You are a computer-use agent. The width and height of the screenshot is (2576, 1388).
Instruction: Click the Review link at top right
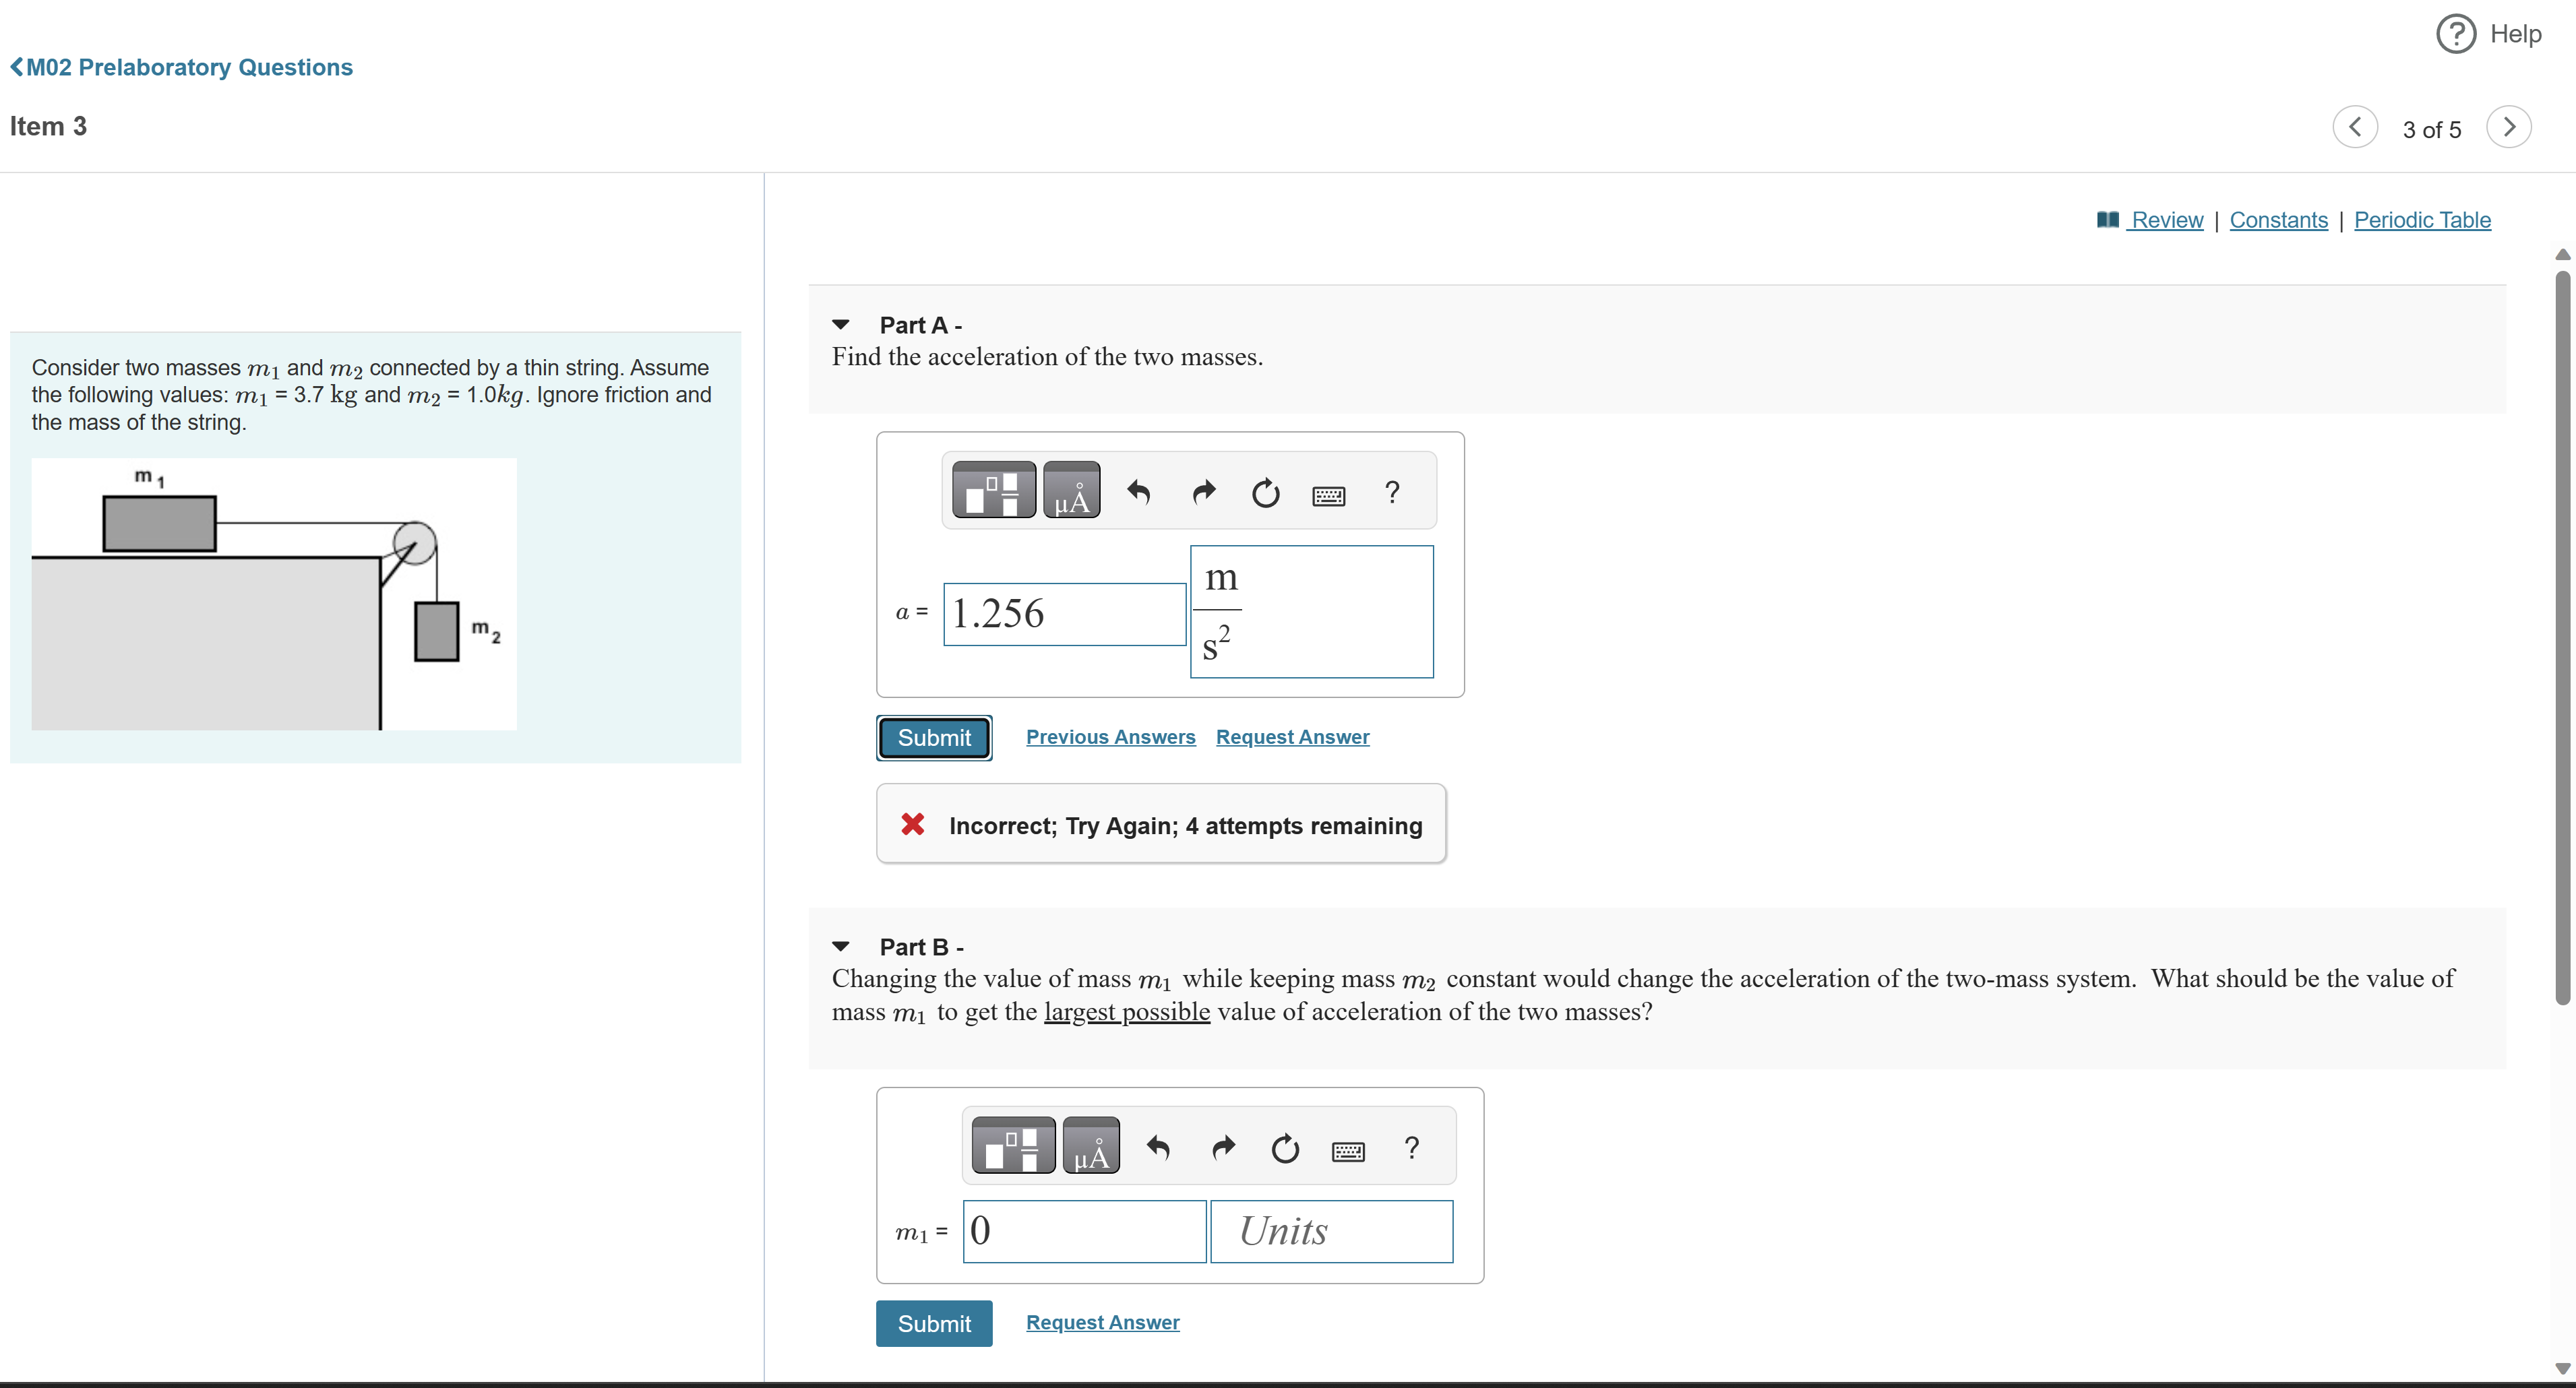(2157, 219)
